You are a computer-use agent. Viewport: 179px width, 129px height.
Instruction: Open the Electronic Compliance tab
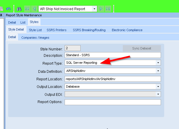(x=127, y=30)
